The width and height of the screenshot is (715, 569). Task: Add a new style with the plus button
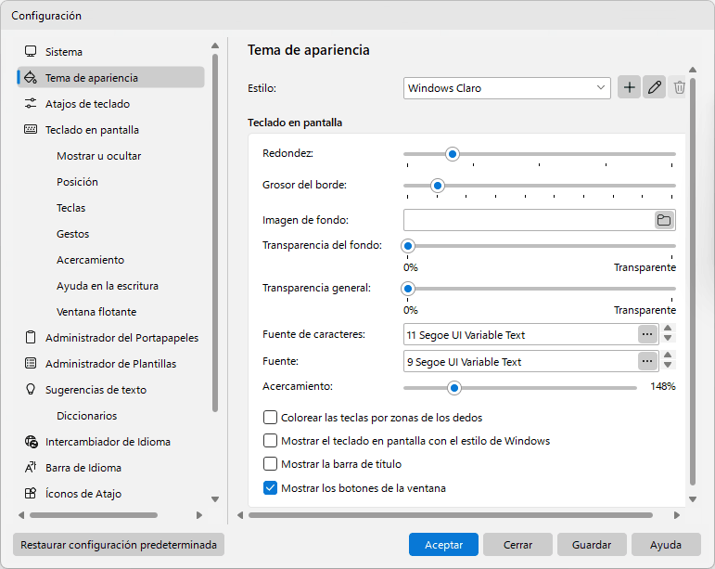(630, 87)
